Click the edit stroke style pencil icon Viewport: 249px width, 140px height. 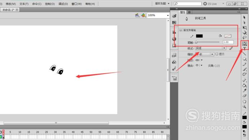pos(231,48)
